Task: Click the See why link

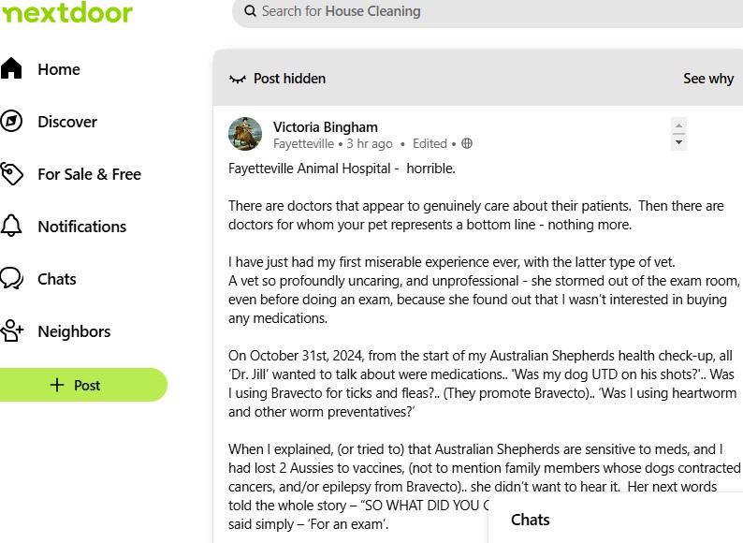Action: (x=708, y=79)
